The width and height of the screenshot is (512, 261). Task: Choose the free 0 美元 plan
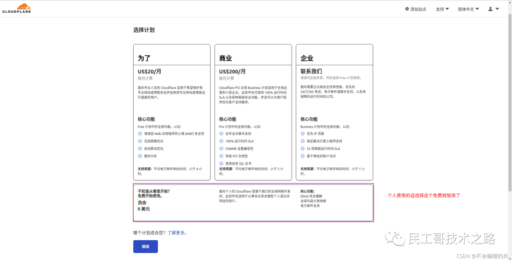pos(253,202)
